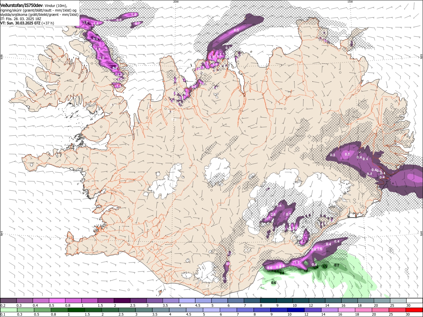
Task: Select the bottom-row 2 grey-green legend swatch
Action: [110, 310]
